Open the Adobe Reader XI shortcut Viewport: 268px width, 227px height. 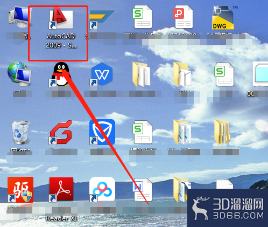[61, 189]
